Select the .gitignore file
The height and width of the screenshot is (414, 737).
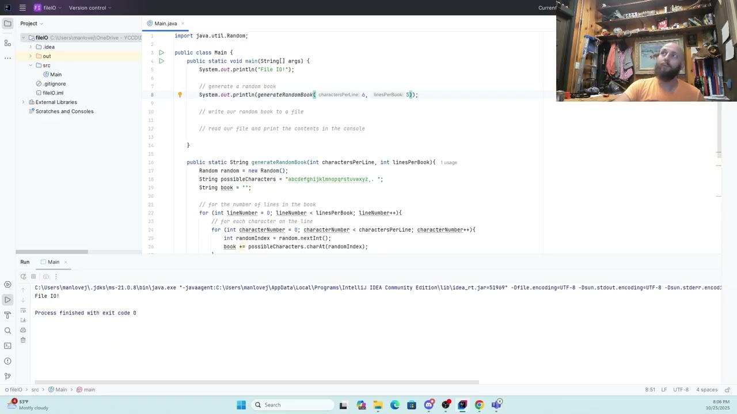click(x=51, y=84)
